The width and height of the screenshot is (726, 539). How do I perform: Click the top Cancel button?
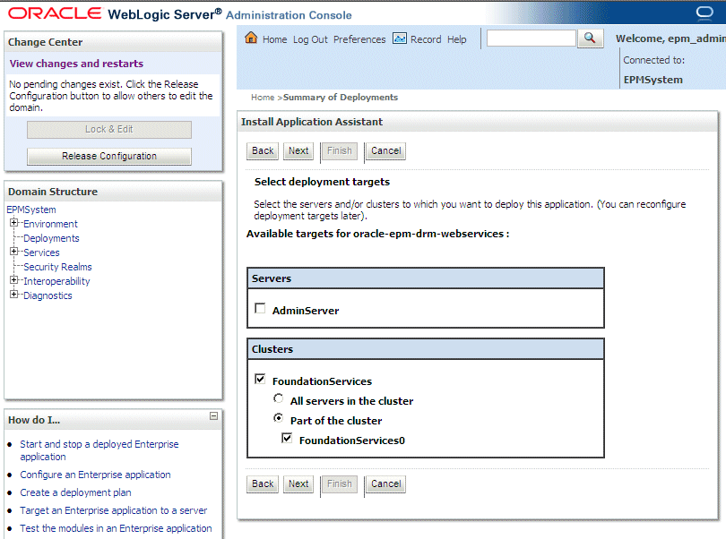tap(385, 150)
